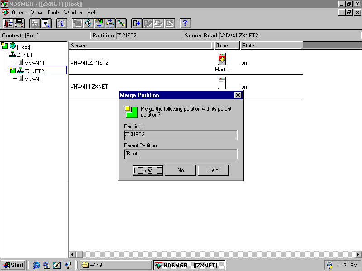Click the horizontal scrollbar thumb

pos(80,255)
